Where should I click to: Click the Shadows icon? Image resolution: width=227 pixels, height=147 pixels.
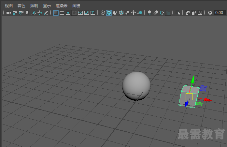coord(140,13)
